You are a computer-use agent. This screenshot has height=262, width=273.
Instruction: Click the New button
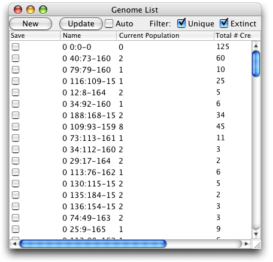coord(31,24)
